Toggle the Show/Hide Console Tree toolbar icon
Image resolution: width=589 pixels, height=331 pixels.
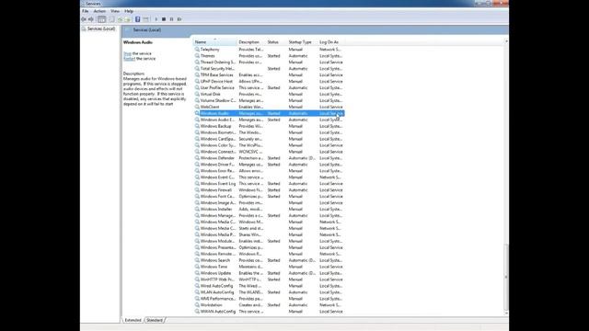click(101, 19)
